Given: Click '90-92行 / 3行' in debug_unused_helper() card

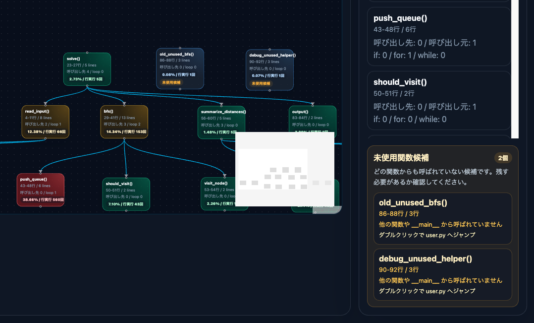Looking at the screenshot, I should point(399,269).
